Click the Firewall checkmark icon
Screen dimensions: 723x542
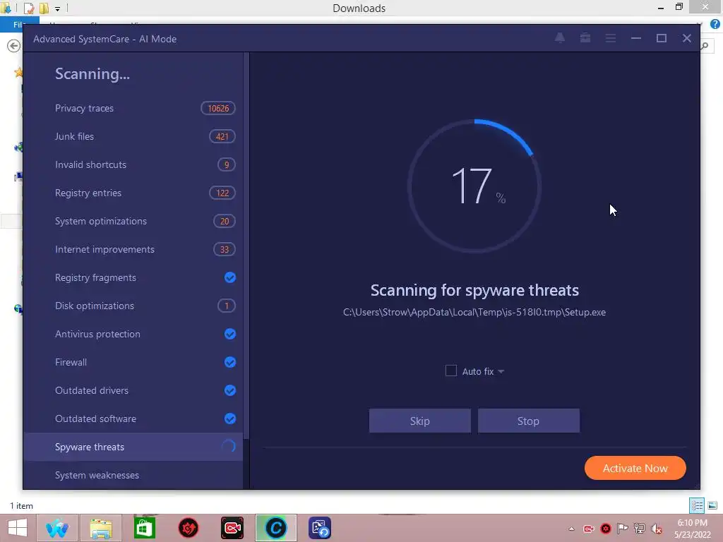[229, 362]
